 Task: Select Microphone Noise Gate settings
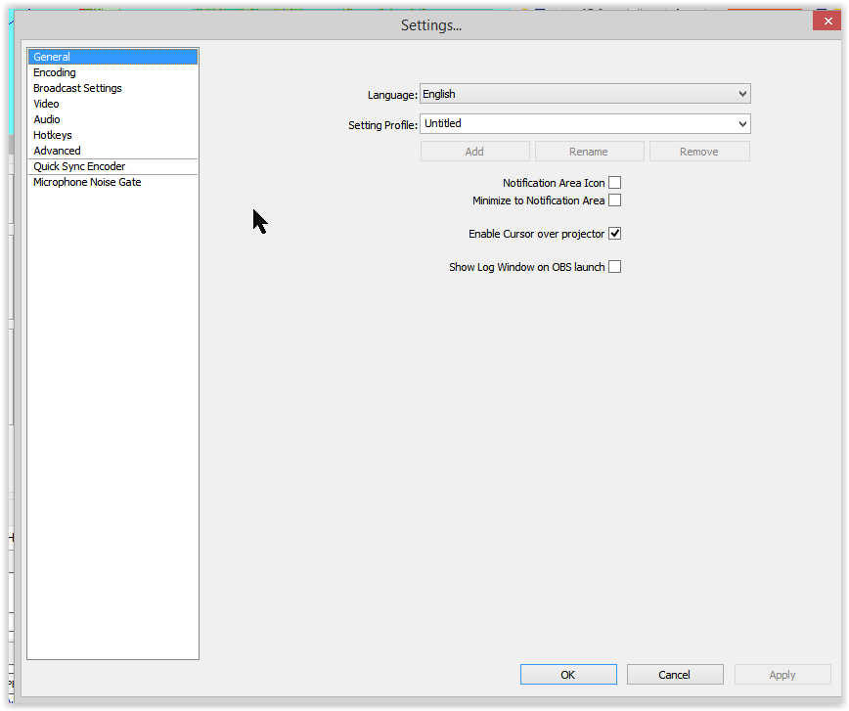[x=112, y=183]
